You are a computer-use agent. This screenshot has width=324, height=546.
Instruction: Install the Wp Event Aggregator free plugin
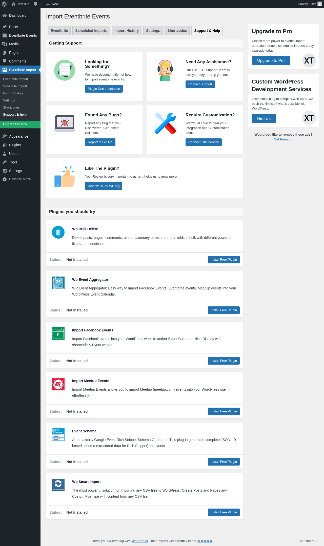(224, 310)
